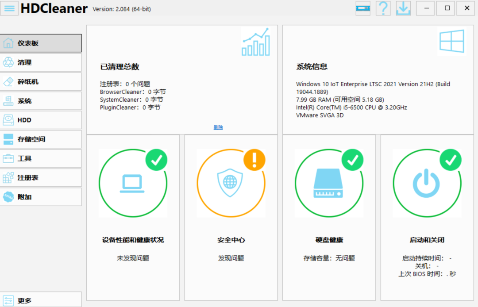Click the Intel Core i5-6500 CPU line
Image resolution: width=478 pixels, height=307 pixels.
351,107
